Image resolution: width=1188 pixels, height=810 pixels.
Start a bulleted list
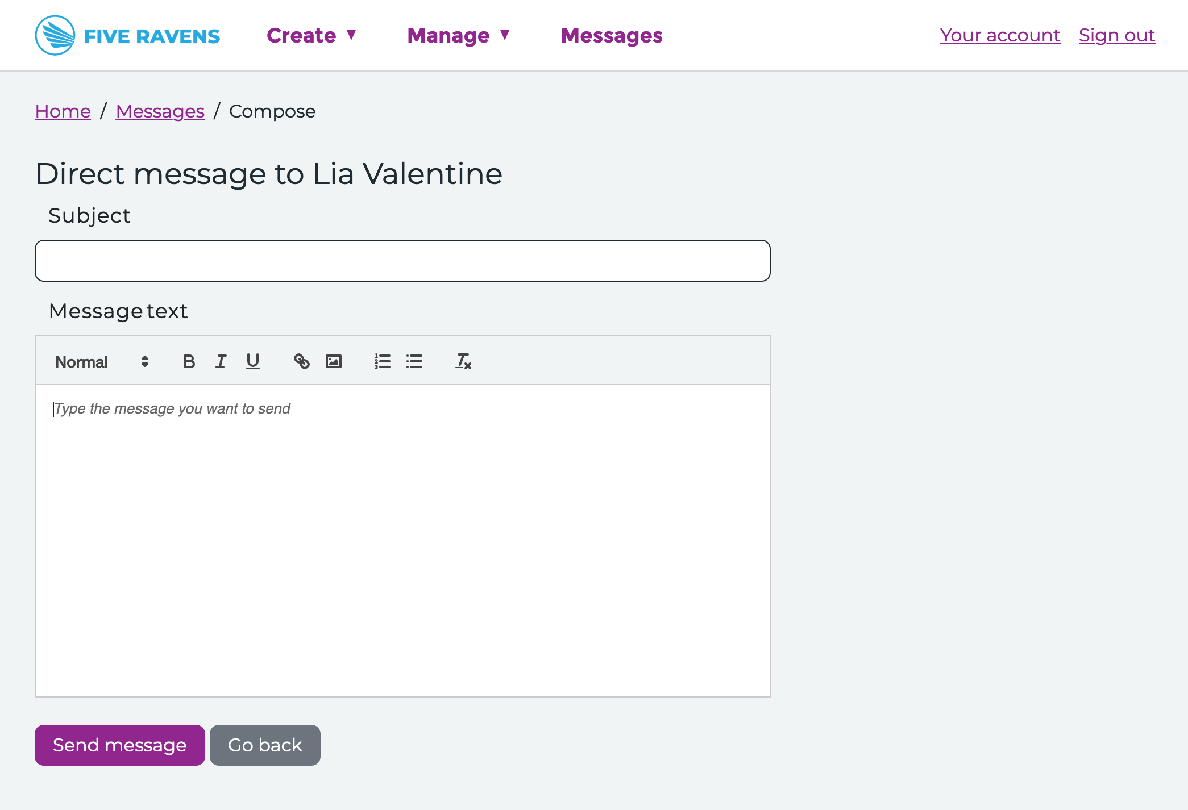point(414,361)
